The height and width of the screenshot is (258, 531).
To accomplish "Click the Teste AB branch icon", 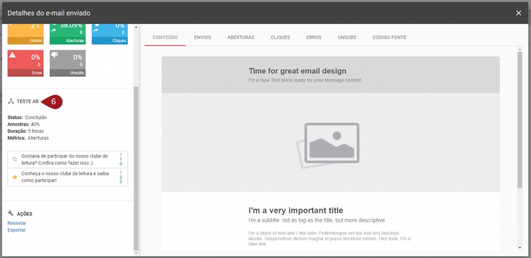I will point(11,102).
